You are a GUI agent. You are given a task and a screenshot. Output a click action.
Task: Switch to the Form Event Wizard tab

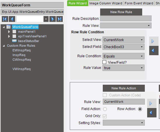pos(139,3)
